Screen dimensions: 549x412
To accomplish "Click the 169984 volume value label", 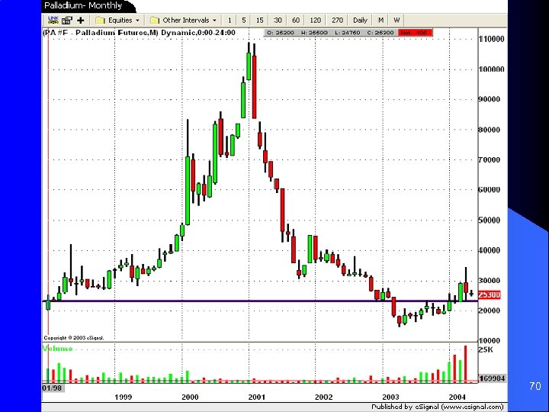I will (492, 378).
